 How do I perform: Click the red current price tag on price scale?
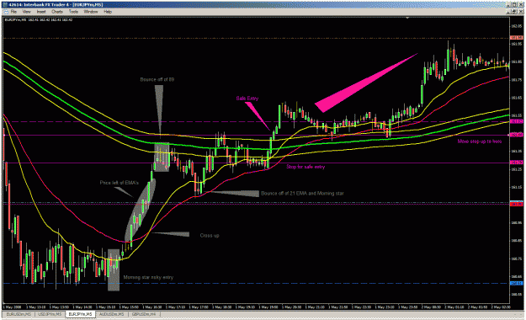[x=516, y=204]
